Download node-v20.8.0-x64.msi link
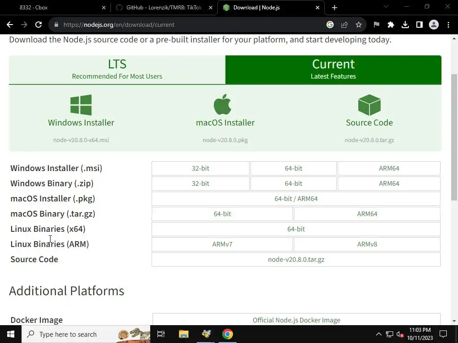This screenshot has height=343, width=458. click(81, 140)
